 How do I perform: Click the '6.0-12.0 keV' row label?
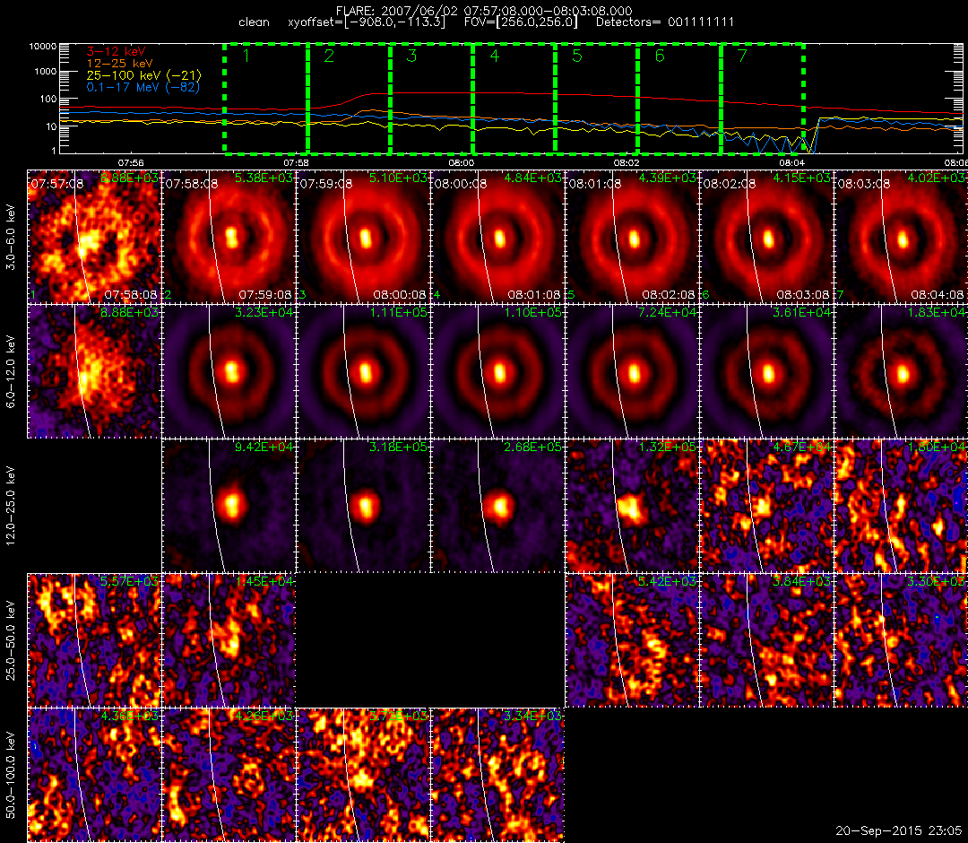(11, 372)
